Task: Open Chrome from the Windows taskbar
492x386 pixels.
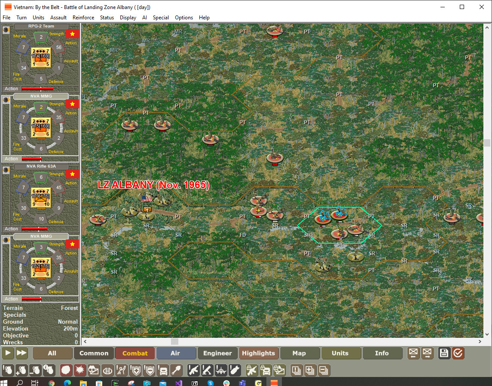Action: 51,383
